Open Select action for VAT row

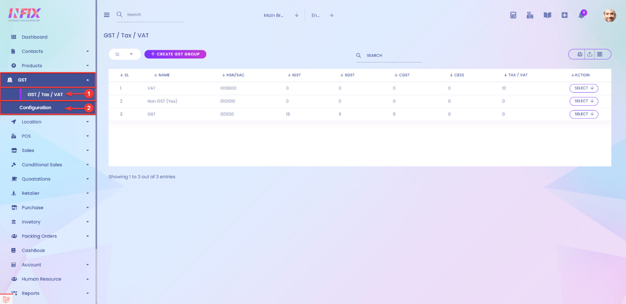[584, 88]
